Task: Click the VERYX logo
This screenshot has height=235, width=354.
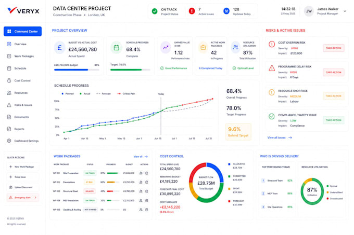Action: pos(23,10)
